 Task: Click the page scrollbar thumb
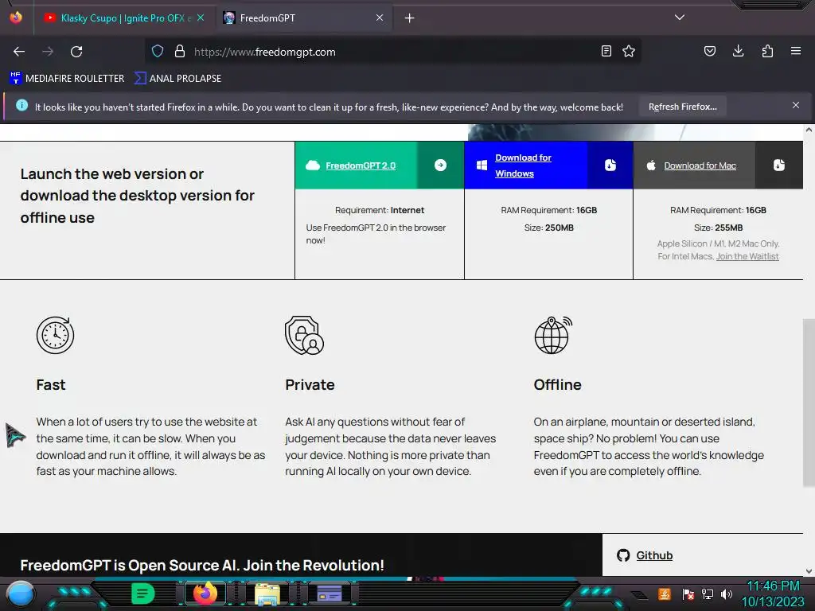pos(809,403)
